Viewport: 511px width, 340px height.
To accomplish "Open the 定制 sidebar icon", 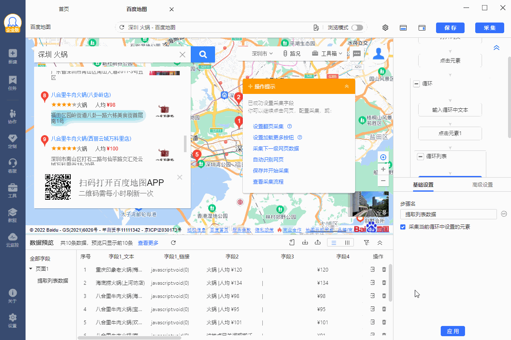I will tap(12, 141).
